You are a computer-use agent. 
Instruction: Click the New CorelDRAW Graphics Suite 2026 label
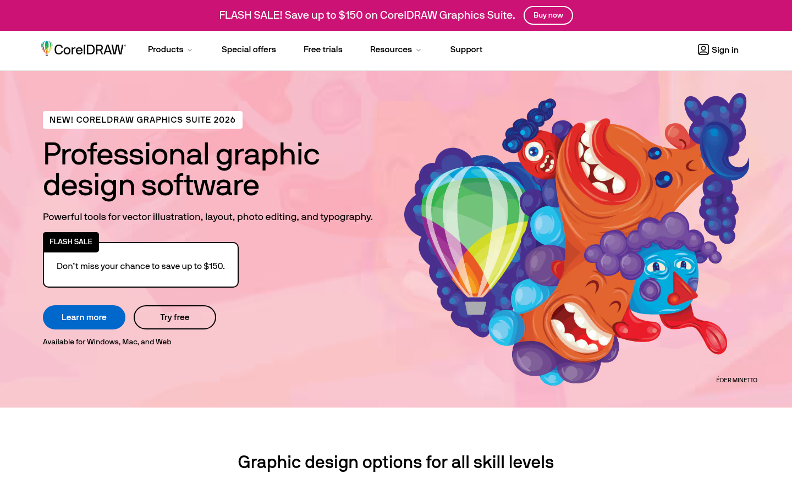pyautogui.click(x=142, y=120)
